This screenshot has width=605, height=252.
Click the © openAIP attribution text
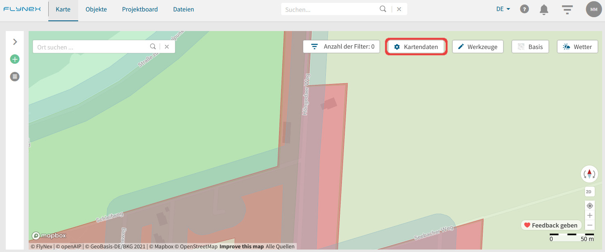[x=68, y=246]
